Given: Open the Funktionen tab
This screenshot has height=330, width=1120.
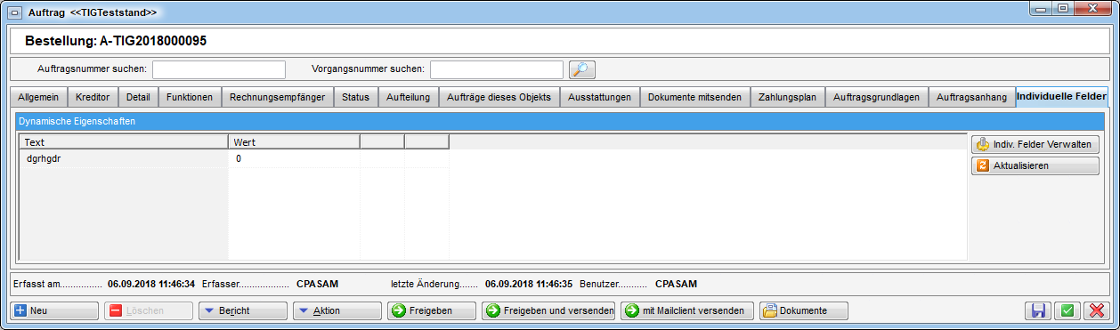Looking at the screenshot, I should click(190, 97).
